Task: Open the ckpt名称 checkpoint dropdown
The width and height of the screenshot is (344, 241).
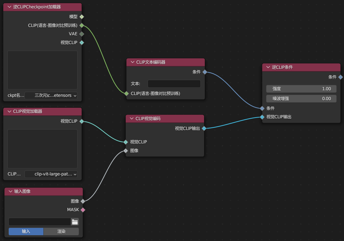Action: [51, 96]
